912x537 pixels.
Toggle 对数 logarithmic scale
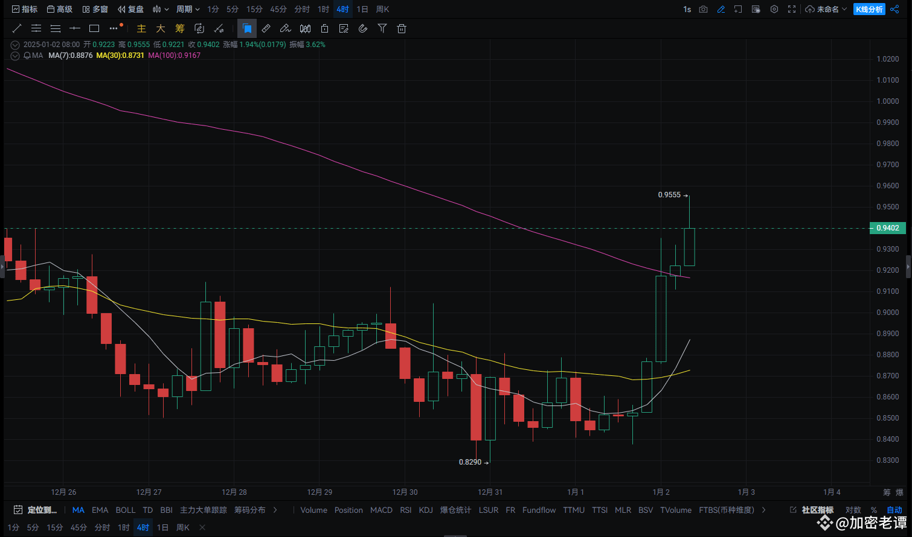click(x=853, y=510)
